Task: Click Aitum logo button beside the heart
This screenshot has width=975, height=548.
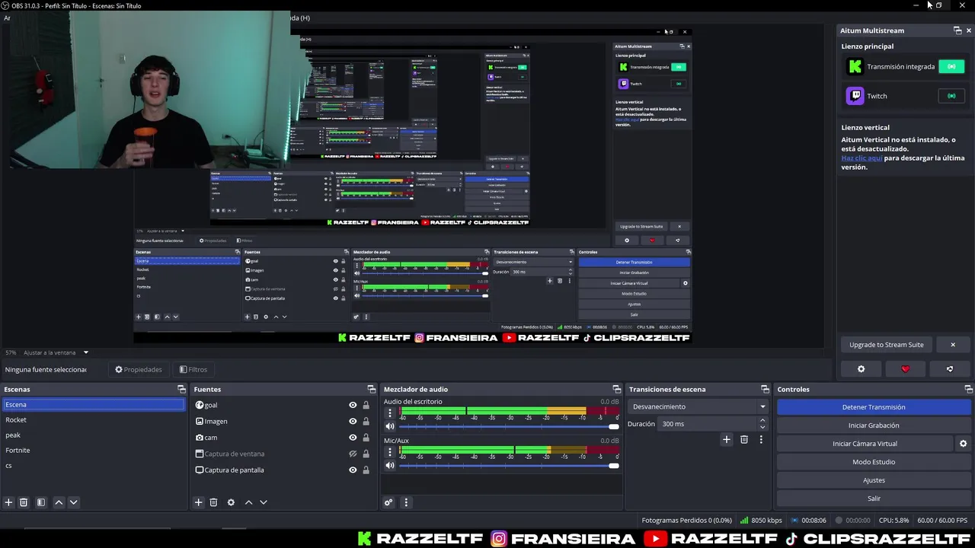Action: pos(950,369)
